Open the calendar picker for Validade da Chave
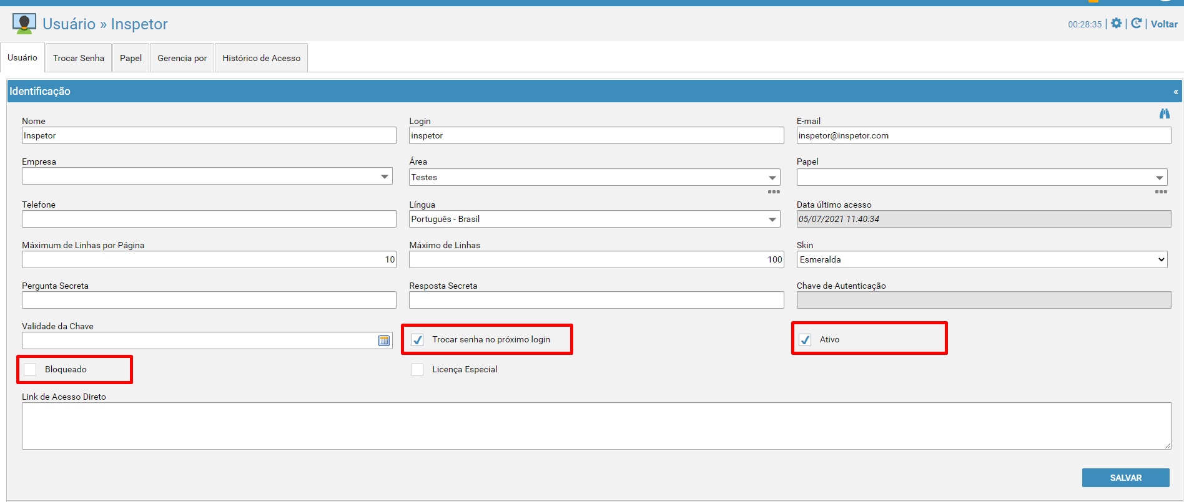The image size is (1184, 502). coord(384,340)
